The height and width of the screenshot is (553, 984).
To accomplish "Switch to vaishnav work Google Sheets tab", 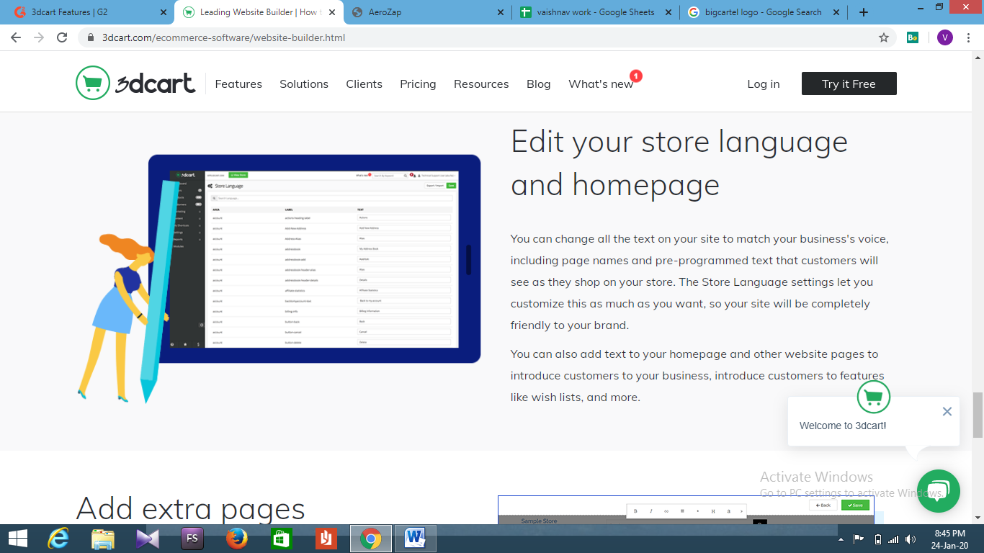I will (596, 12).
